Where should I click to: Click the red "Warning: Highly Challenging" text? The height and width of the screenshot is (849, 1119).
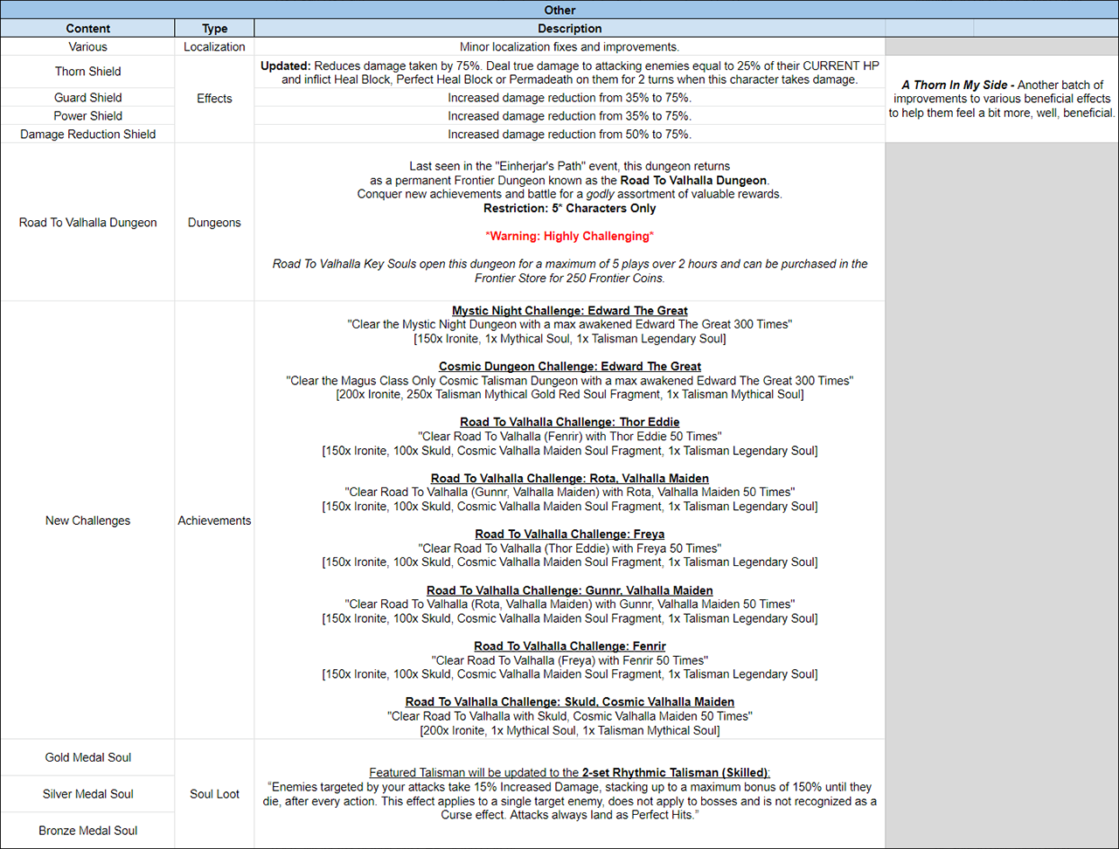(569, 237)
